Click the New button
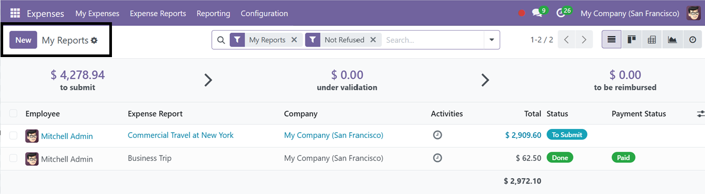 [x=23, y=40]
